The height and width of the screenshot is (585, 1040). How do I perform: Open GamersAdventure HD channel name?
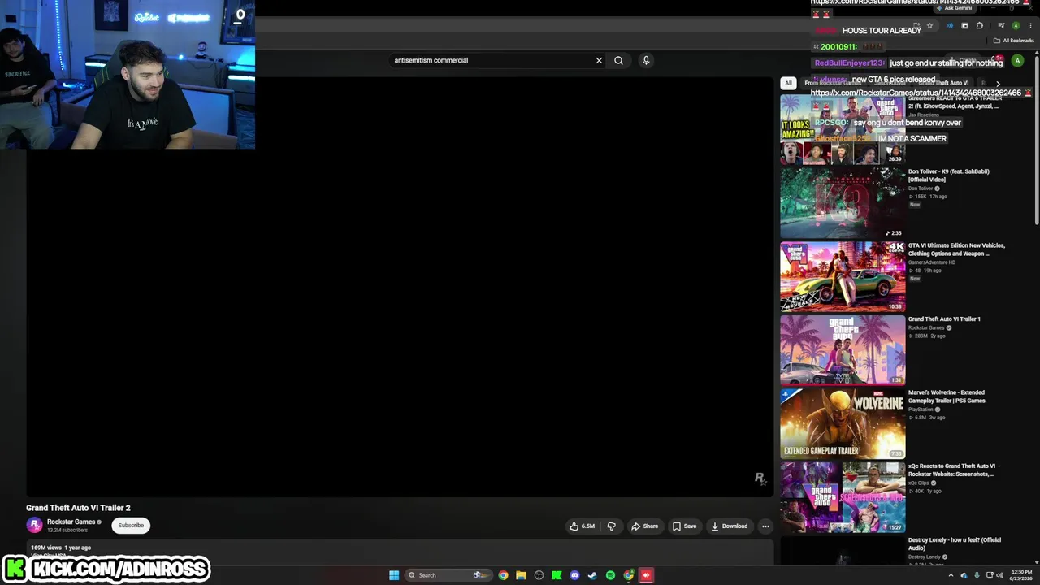[x=932, y=262]
